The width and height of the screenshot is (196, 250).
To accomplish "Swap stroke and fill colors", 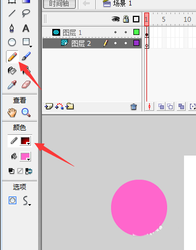I will pyautogui.click(x=29, y=171).
